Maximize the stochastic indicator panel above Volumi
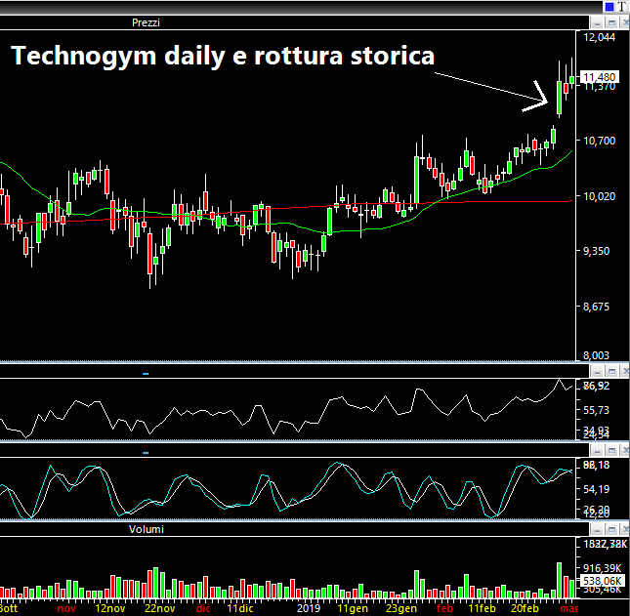The image size is (630, 616). (611, 450)
